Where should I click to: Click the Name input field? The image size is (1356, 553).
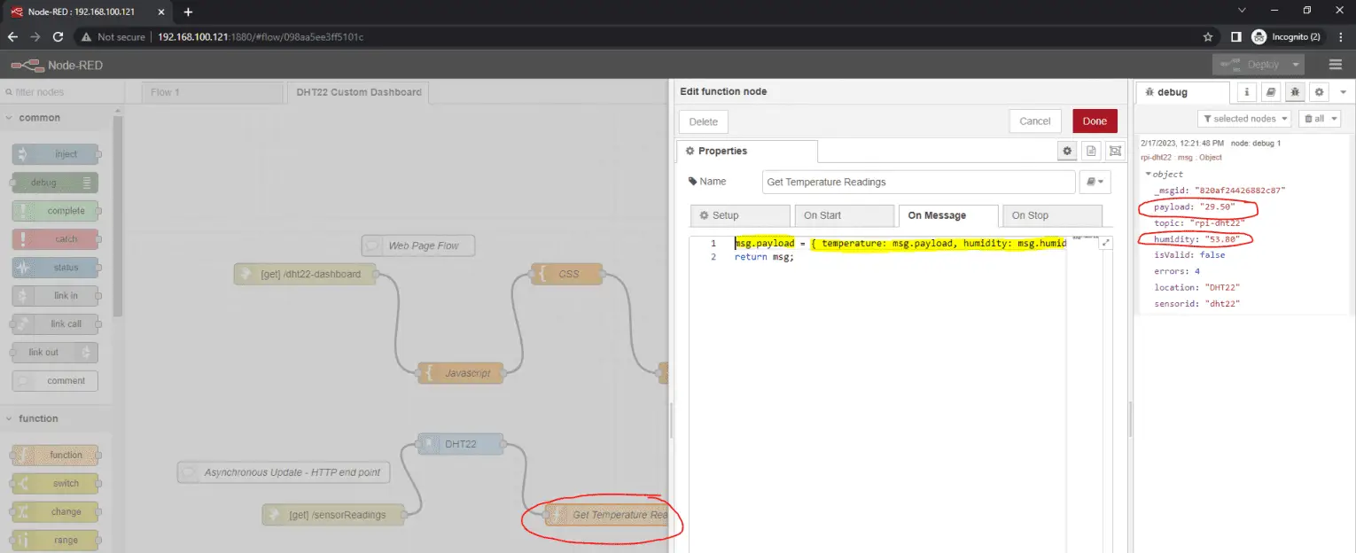pyautogui.click(x=918, y=182)
